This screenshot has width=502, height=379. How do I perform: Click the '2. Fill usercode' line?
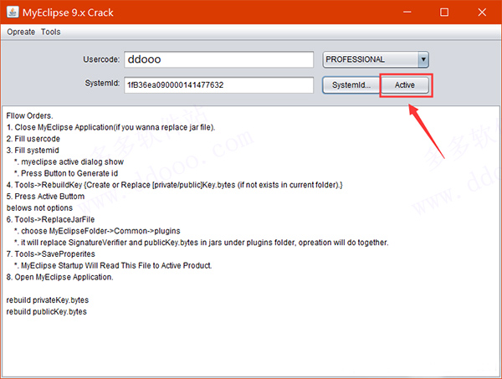coord(33,139)
